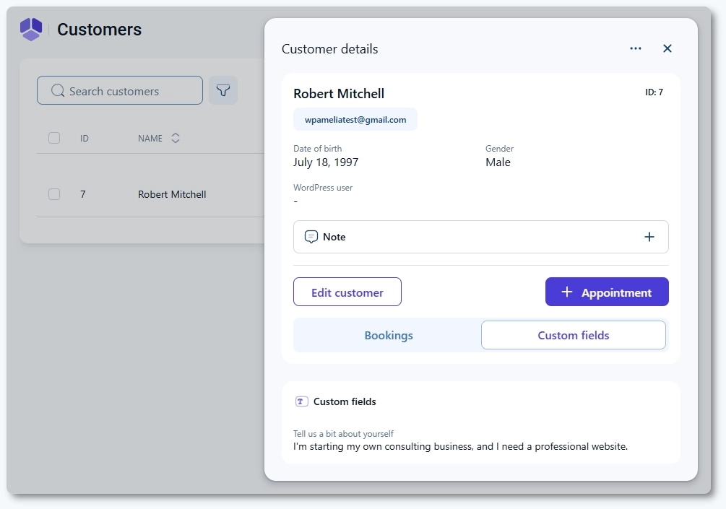Click the ID column header
Image resolution: width=726 pixels, height=509 pixels.
coord(85,139)
